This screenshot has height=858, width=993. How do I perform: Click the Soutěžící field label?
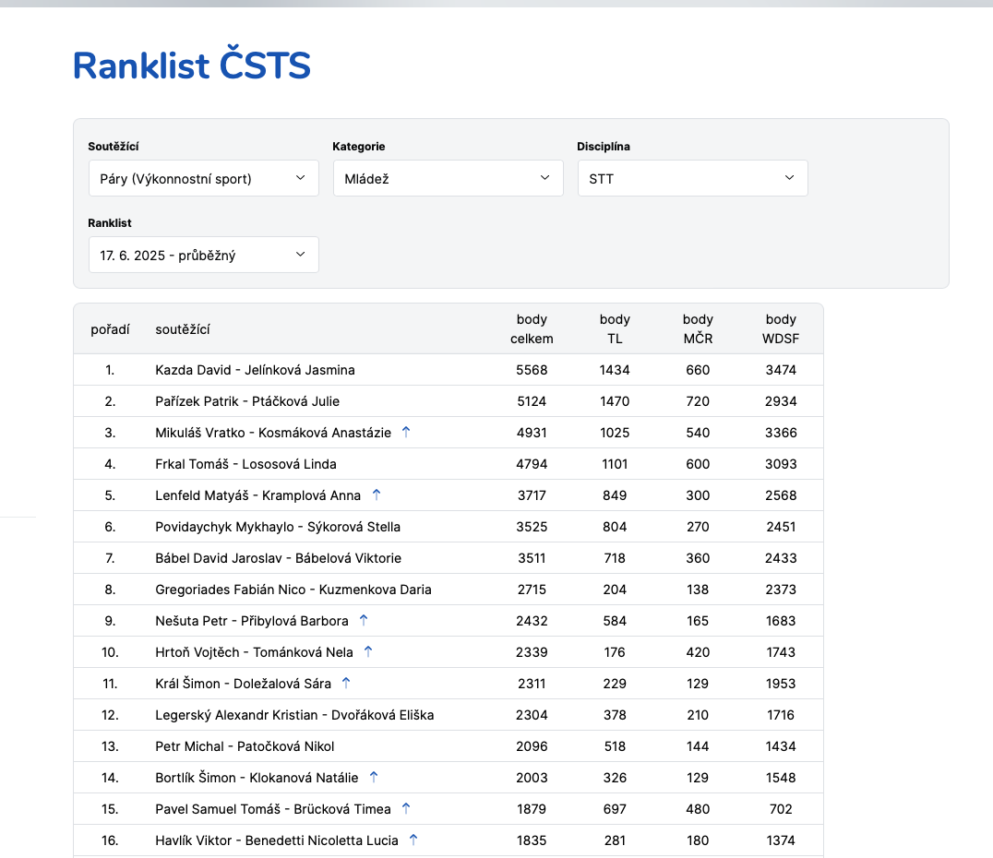tap(114, 147)
